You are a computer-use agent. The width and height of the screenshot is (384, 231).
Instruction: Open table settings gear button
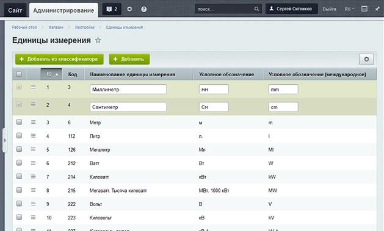pyautogui.click(x=366, y=59)
